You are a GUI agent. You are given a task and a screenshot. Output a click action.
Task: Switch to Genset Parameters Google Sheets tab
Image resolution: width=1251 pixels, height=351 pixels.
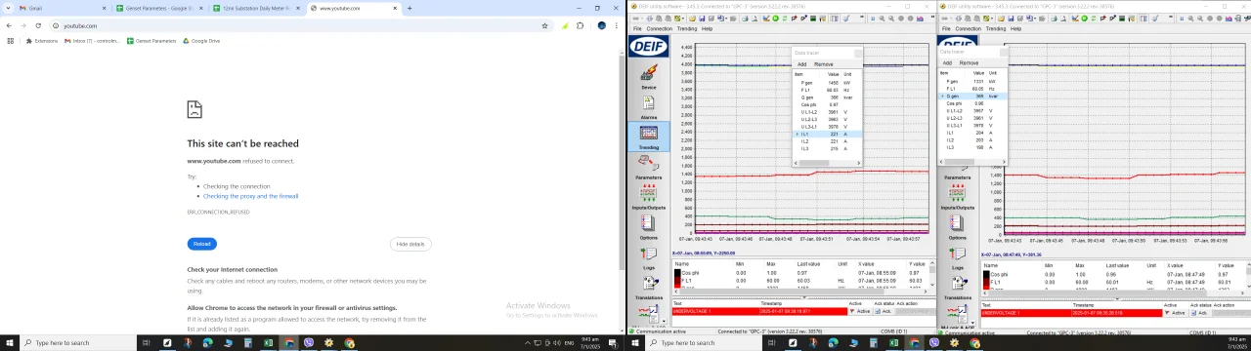[x=158, y=8]
